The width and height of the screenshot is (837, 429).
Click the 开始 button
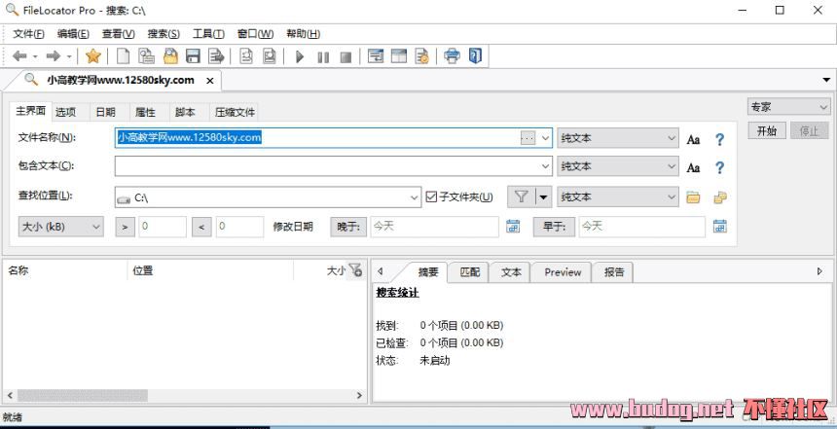(x=767, y=130)
